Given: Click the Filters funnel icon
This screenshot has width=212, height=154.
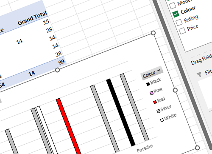Looking at the screenshot, I should click(x=199, y=74).
